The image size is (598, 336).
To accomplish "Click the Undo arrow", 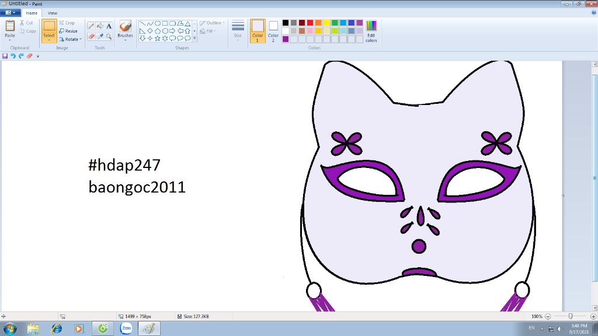I will [13, 56].
